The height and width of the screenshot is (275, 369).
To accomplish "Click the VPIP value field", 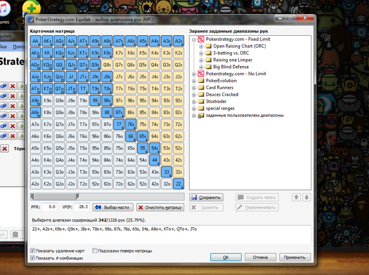I will point(82,207).
